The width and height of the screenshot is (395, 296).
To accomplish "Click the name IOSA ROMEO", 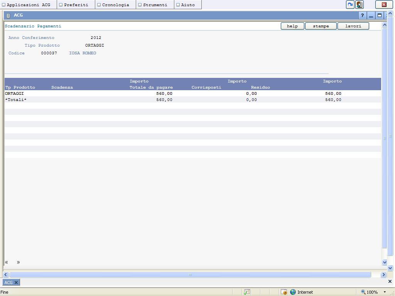I will pyautogui.click(x=83, y=53).
